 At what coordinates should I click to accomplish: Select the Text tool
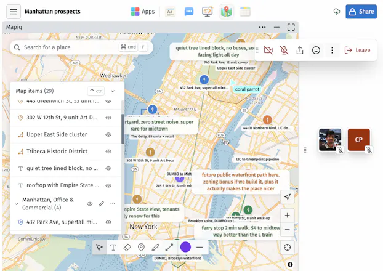click(113, 248)
